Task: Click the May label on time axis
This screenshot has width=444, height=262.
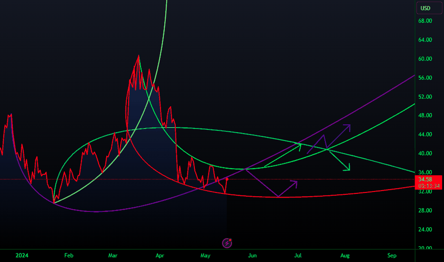Action: click(205, 255)
